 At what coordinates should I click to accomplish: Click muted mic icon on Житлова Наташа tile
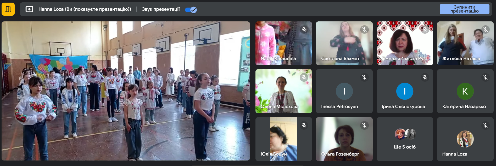[486, 29]
